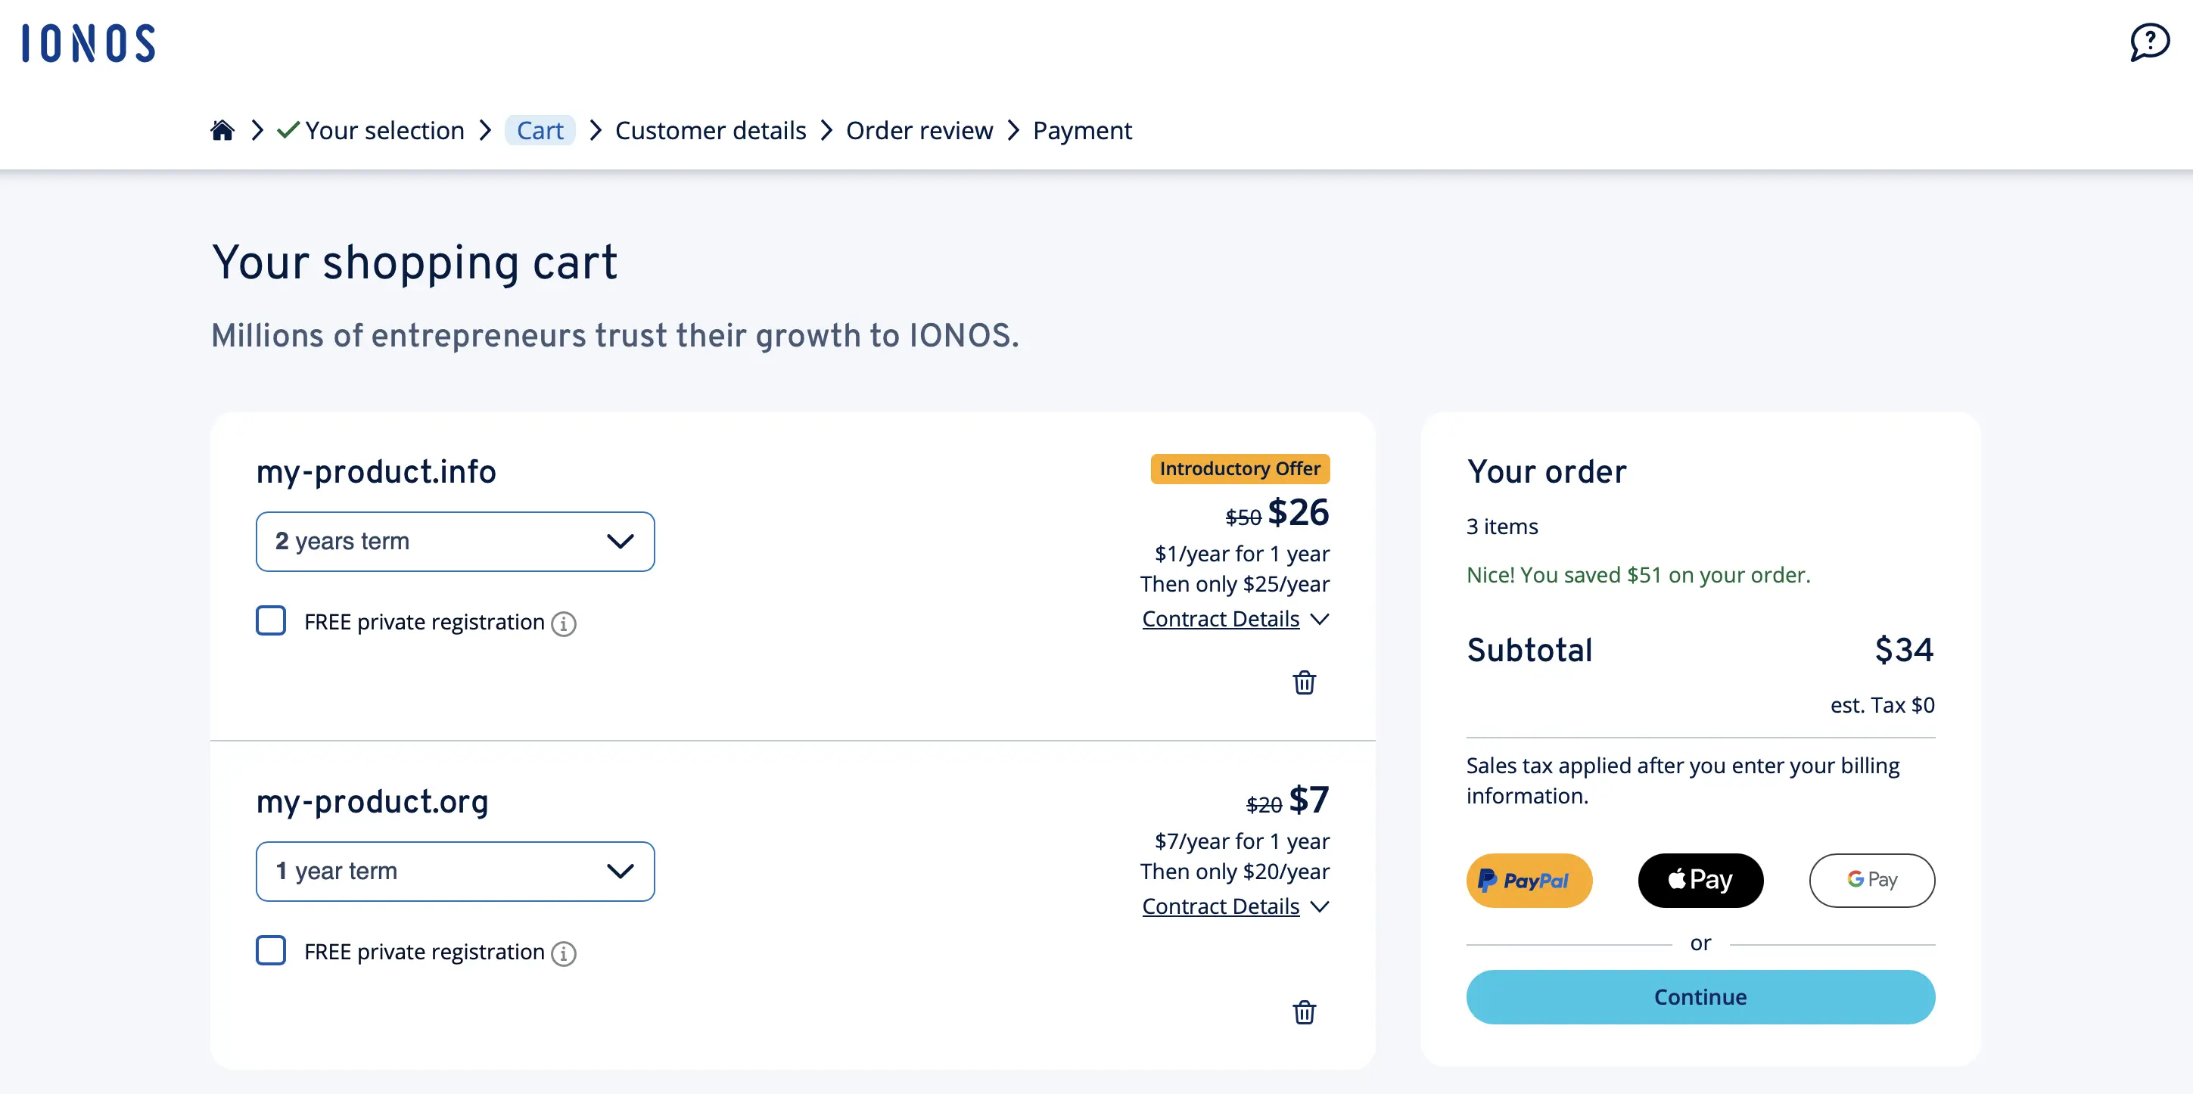
Task: Enable FREE private registration for my-product.org
Action: pos(270,951)
